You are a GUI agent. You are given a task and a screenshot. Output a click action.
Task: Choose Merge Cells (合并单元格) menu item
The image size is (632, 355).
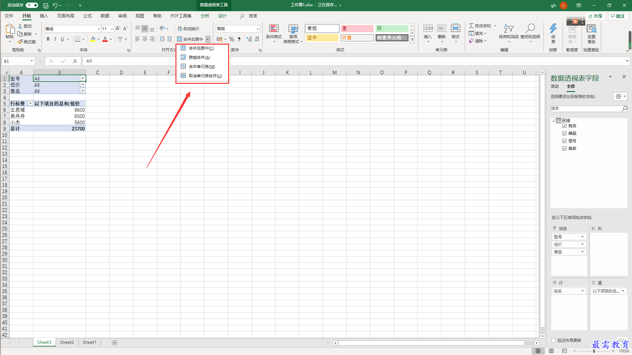pyautogui.click(x=202, y=67)
